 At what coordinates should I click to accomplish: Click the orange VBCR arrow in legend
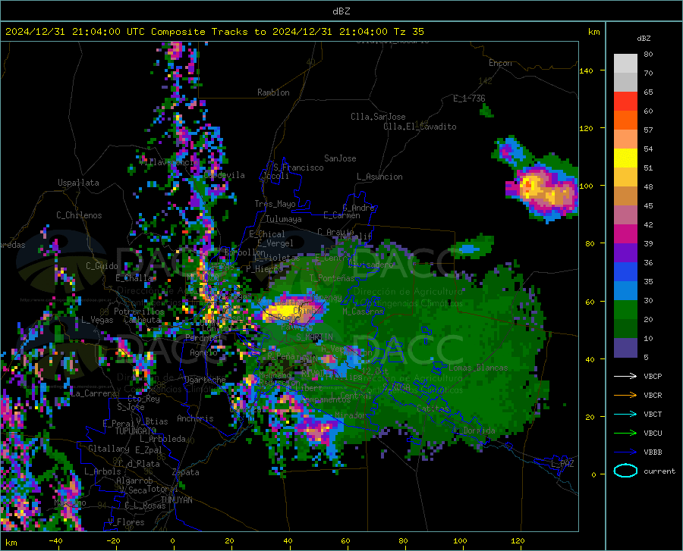[x=625, y=396]
